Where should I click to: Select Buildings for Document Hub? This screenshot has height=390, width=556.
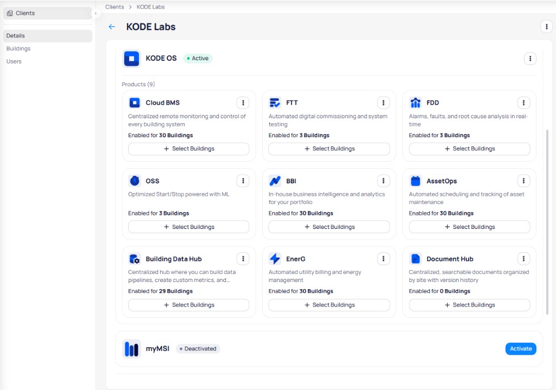[x=470, y=305]
